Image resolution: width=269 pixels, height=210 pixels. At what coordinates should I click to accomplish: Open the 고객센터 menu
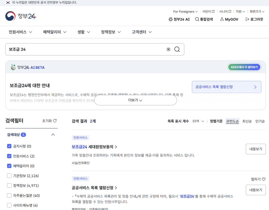(142, 32)
